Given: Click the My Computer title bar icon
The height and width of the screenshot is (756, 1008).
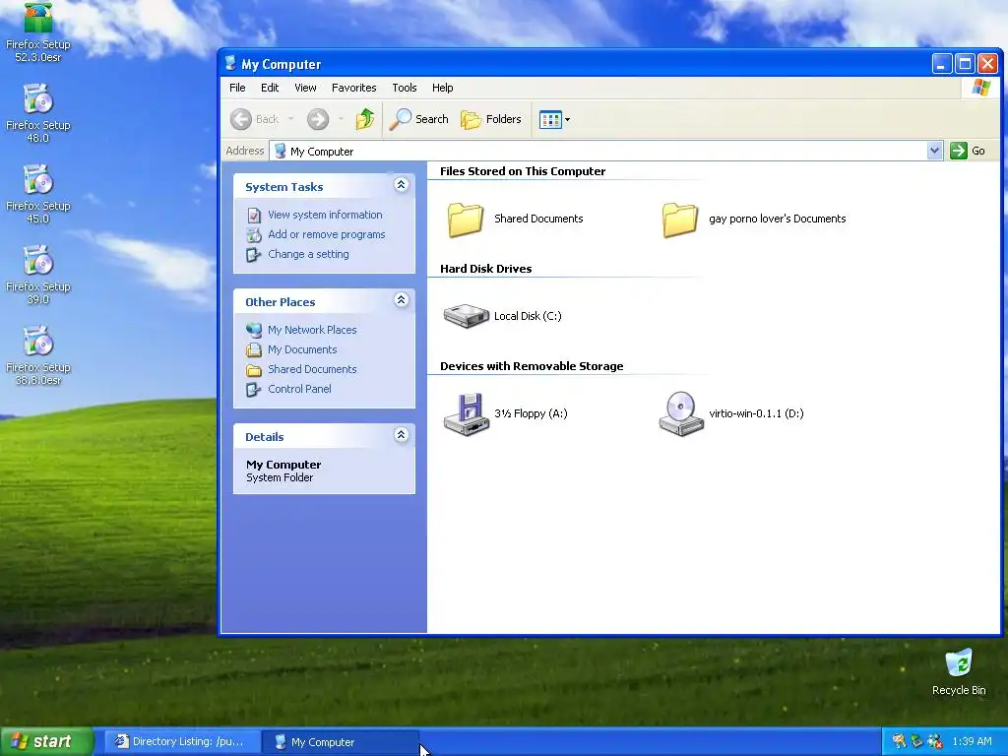Looking at the screenshot, I should pyautogui.click(x=230, y=64).
